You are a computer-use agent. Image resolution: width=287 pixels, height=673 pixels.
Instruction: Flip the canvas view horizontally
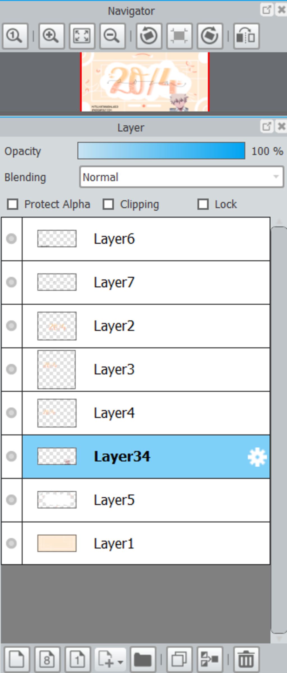(246, 36)
